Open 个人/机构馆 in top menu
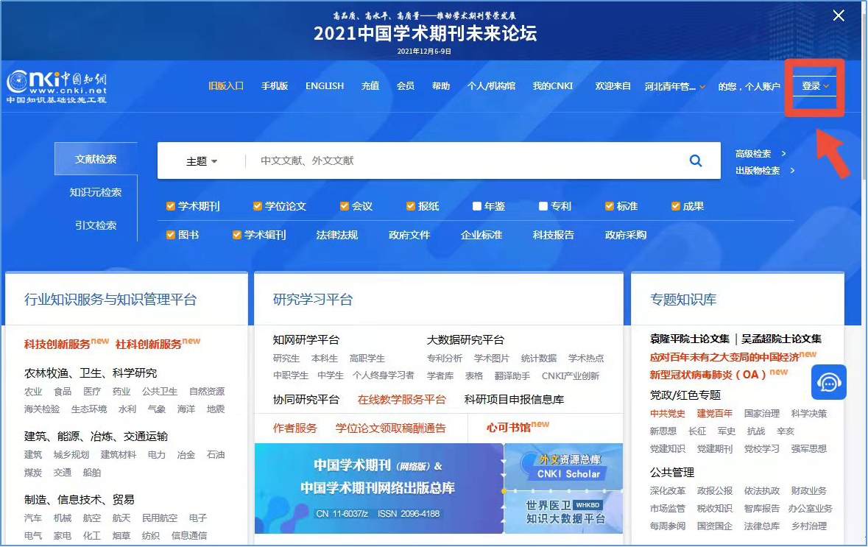This screenshot has height=547, width=868. click(491, 86)
